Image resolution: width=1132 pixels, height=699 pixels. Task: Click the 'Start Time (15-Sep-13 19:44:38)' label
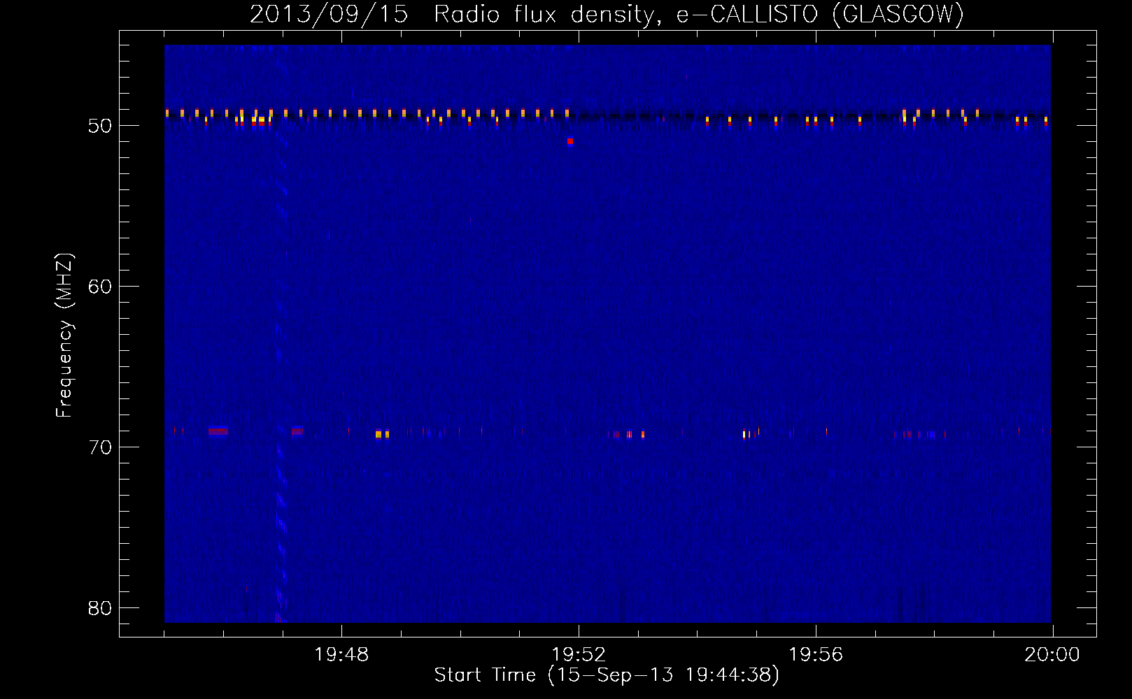607,675
